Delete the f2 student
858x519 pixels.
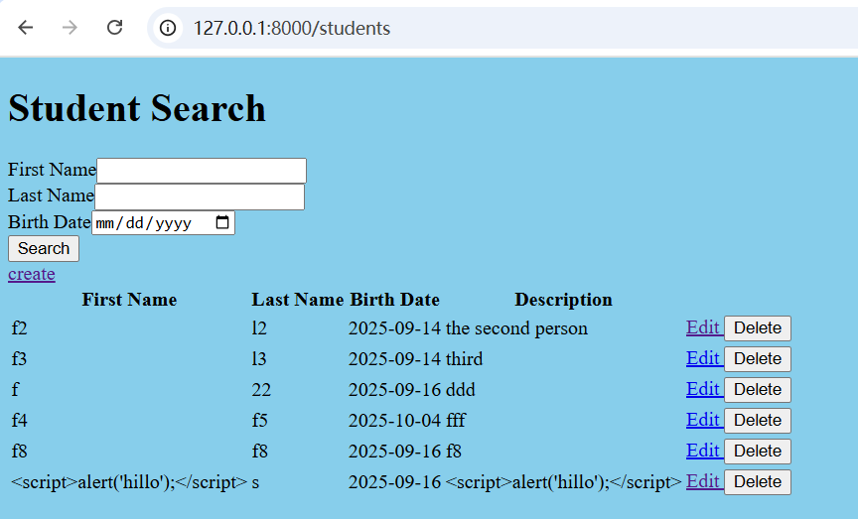pos(758,328)
